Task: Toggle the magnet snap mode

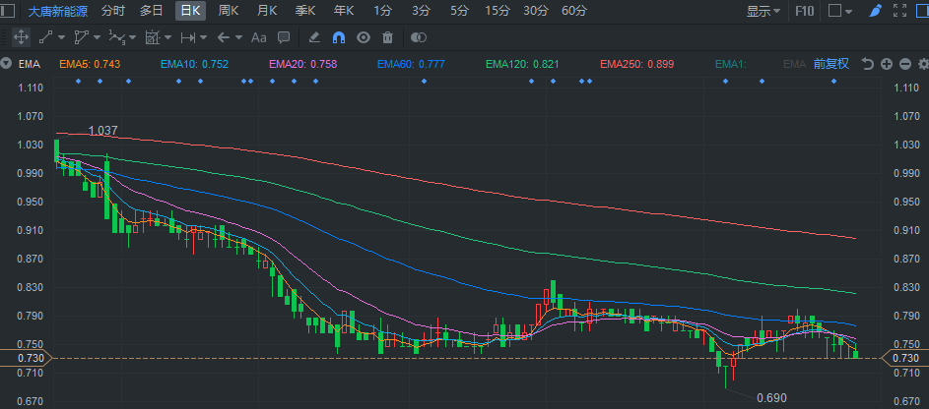Action: click(339, 37)
